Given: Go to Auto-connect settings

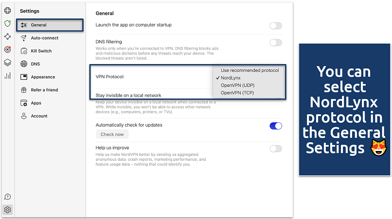Looking at the screenshot, I should pos(44,38).
